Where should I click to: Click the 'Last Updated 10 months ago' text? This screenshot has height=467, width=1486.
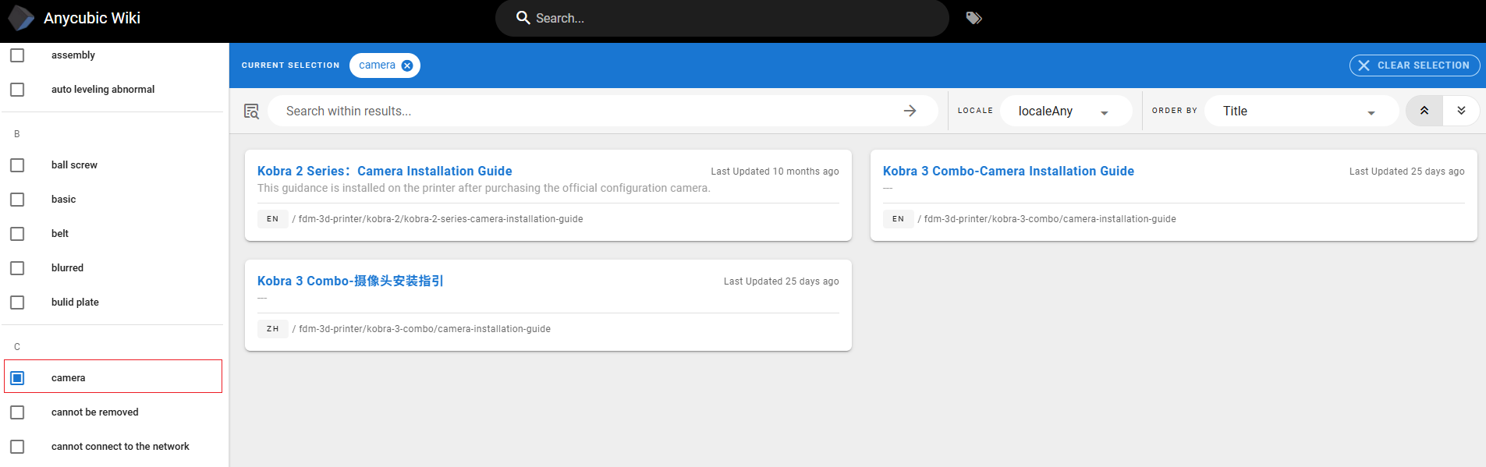775,172
